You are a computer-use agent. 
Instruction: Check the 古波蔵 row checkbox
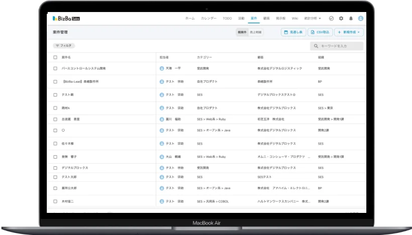click(x=55, y=119)
